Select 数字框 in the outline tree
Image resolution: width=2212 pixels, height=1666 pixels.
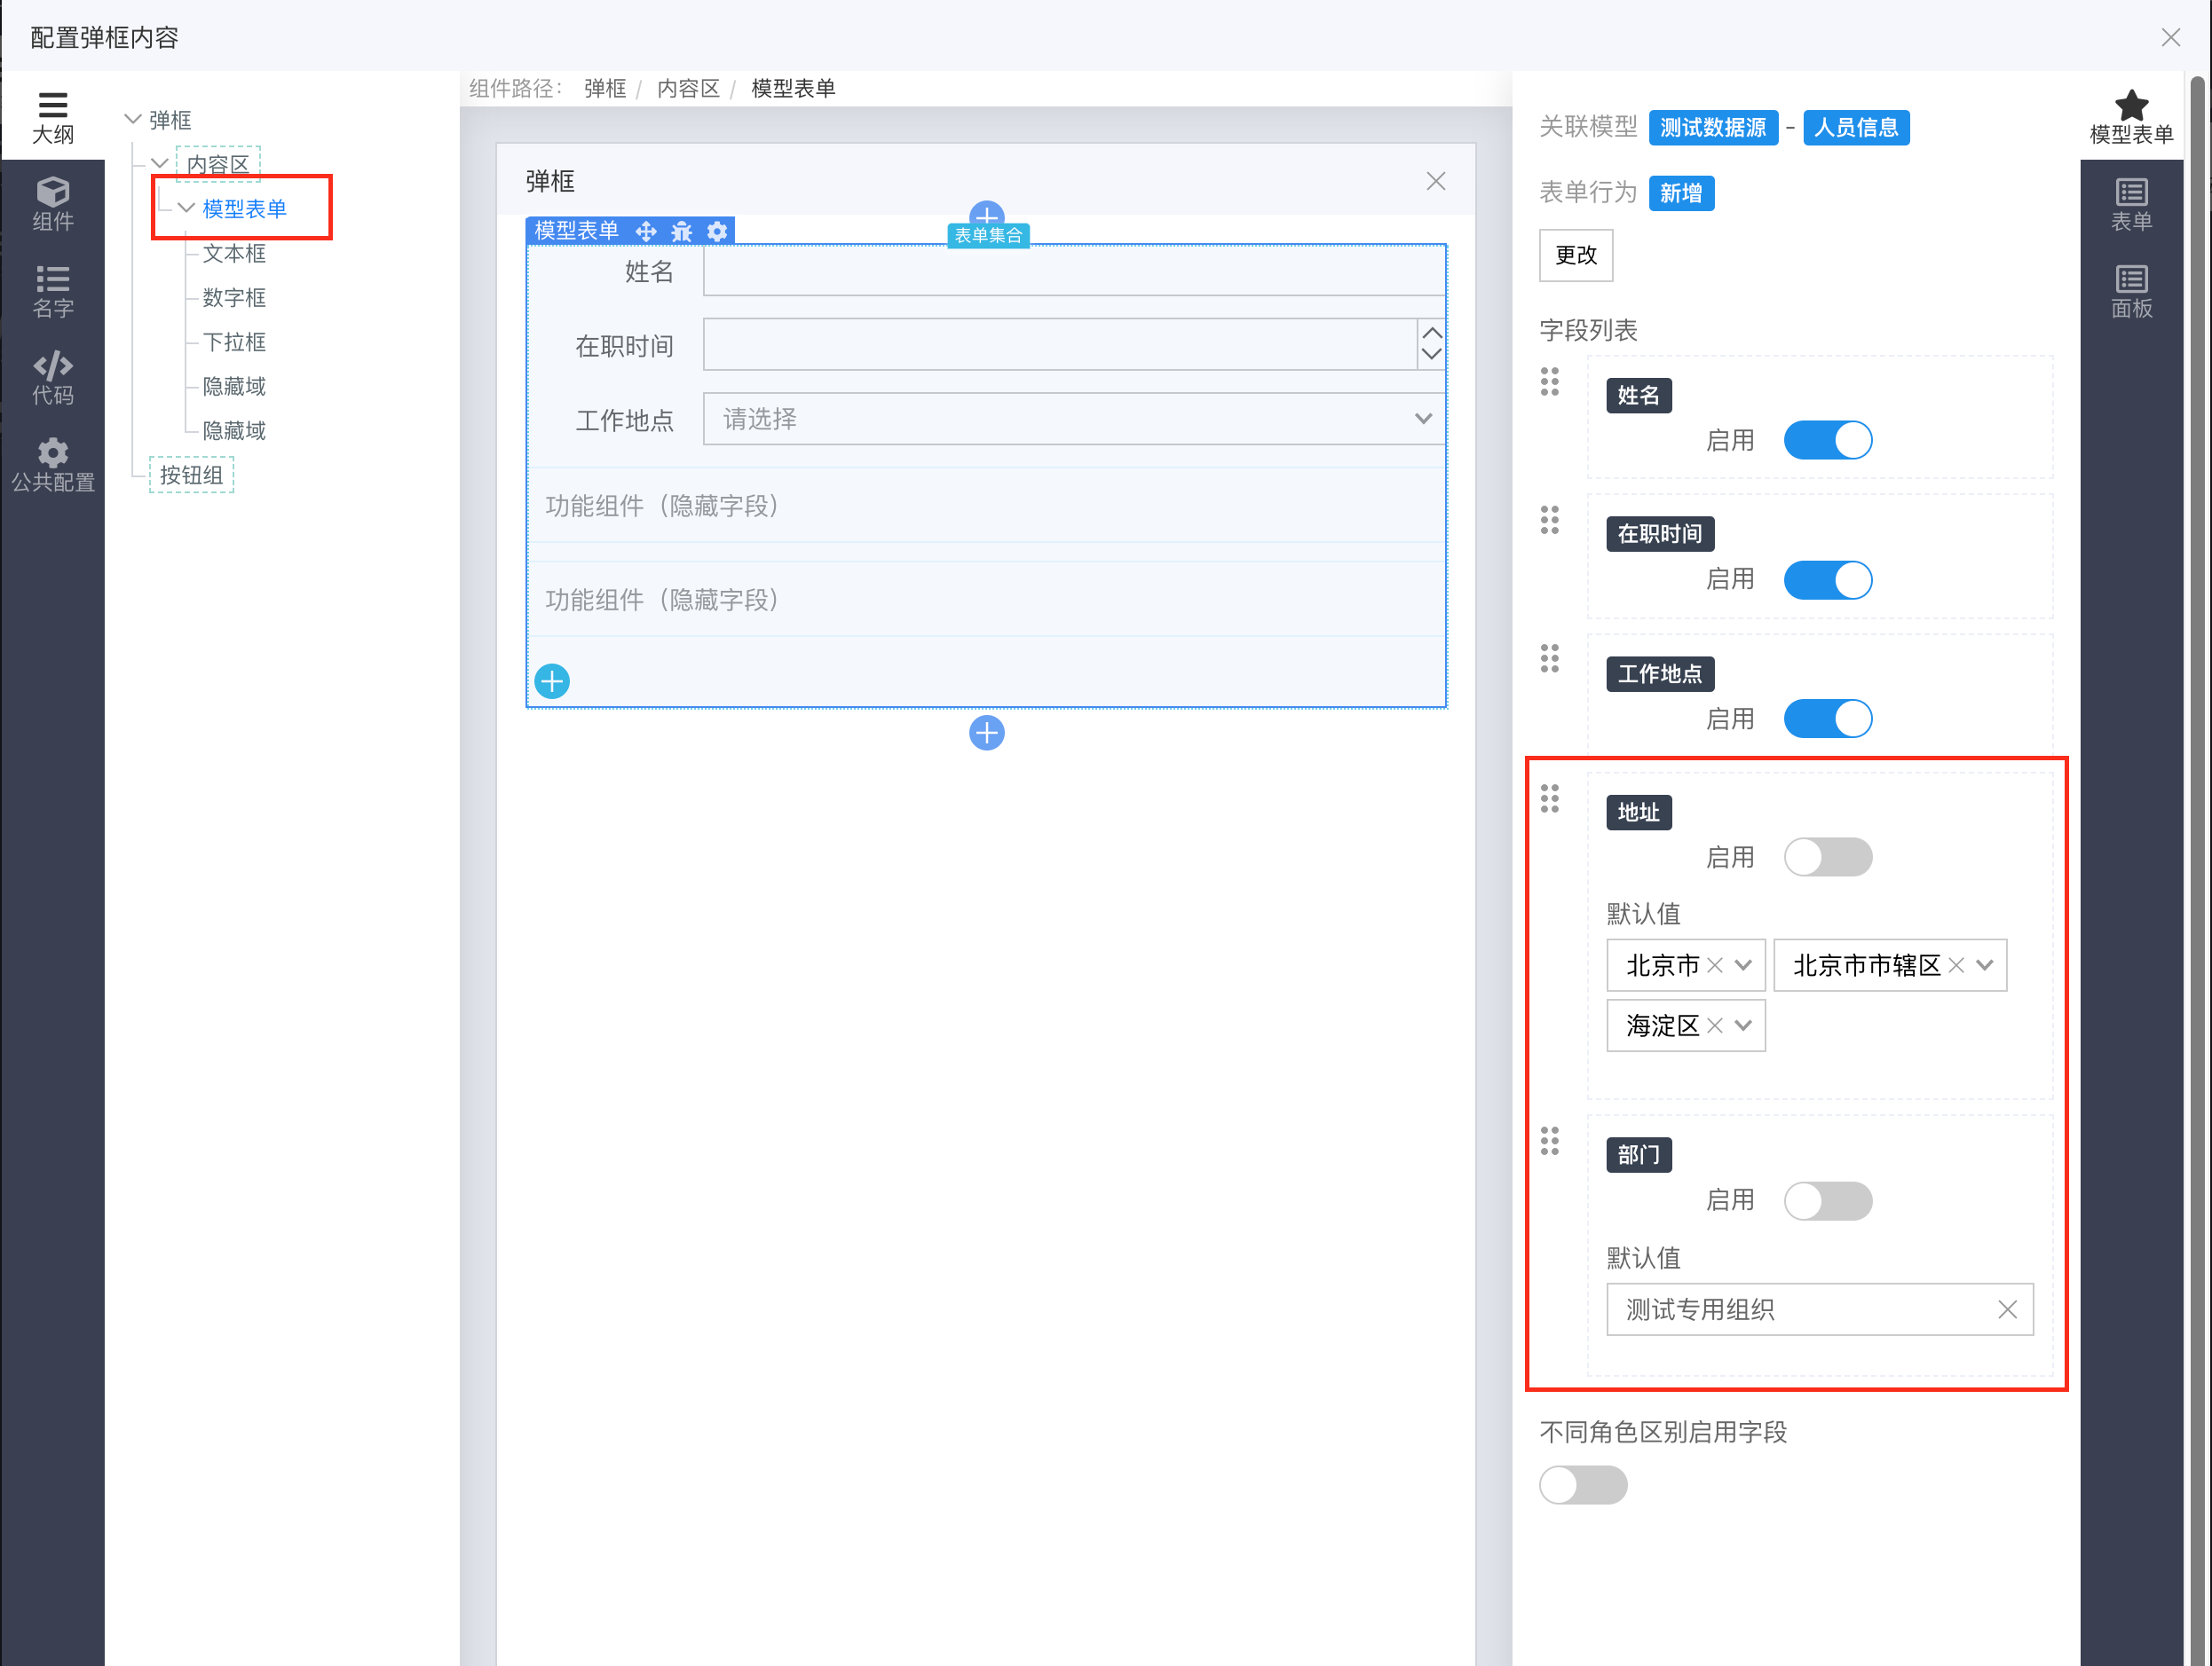pyautogui.click(x=234, y=297)
